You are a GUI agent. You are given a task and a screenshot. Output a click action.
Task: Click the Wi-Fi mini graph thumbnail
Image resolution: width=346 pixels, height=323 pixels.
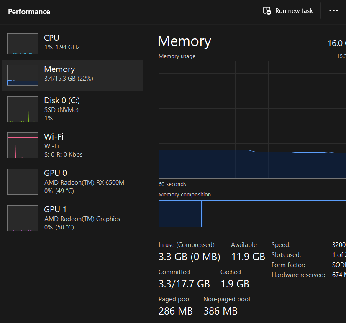click(23, 145)
